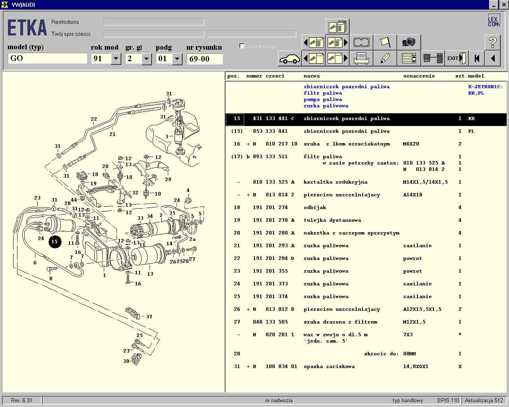
Task: Select 'pierscien uszczelniajacy' A14X18 row
Action: point(366,195)
